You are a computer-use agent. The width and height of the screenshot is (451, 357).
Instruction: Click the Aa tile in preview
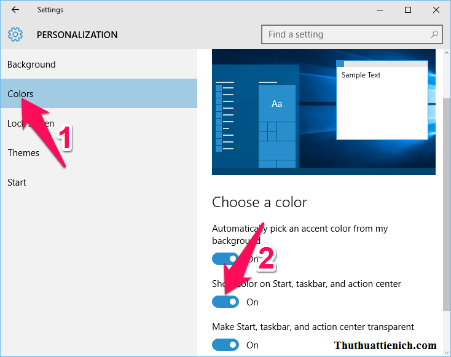(x=277, y=103)
